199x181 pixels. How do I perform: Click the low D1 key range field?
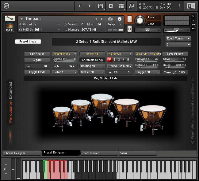pos(37,66)
